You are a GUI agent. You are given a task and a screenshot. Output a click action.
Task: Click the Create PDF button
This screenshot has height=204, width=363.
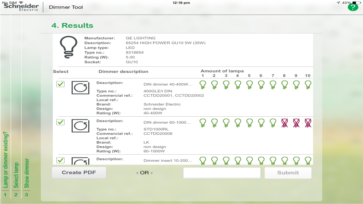point(79,173)
